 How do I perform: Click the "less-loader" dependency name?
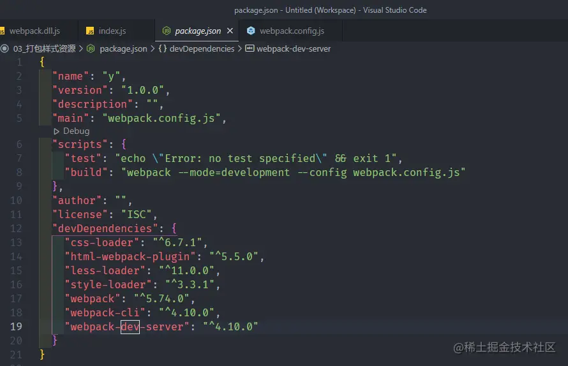pyautogui.click(x=105, y=271)
